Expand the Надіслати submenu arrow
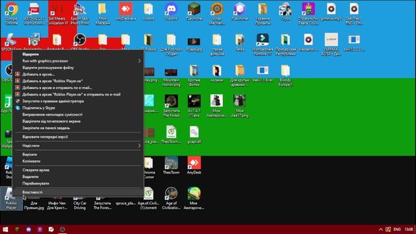The height and width of the screenshot is (234, 416). (139, 146)
